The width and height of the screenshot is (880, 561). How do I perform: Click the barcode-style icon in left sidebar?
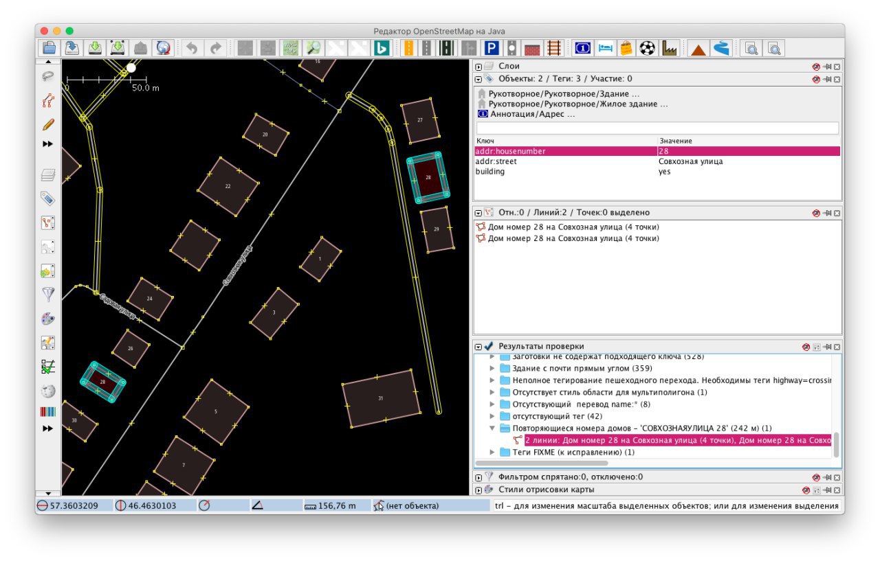tap(48, 412)
